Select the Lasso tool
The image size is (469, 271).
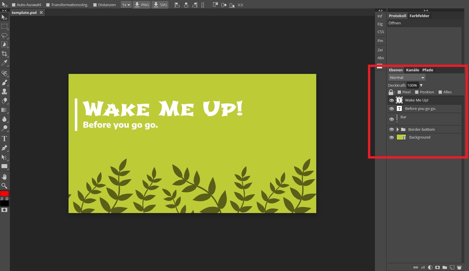[x=4, y=36]
